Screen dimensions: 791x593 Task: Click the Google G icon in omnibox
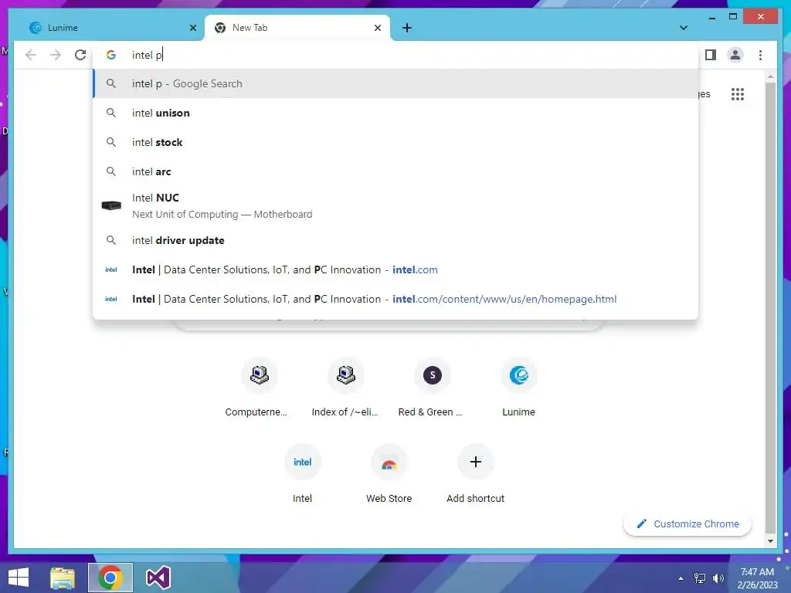pyautogui.click(x=111, y=55)
